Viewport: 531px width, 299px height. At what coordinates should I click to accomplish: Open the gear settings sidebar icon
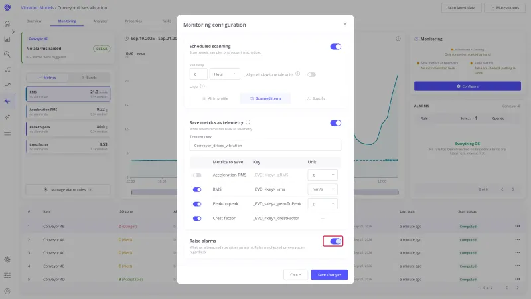(x=7, y=260)
